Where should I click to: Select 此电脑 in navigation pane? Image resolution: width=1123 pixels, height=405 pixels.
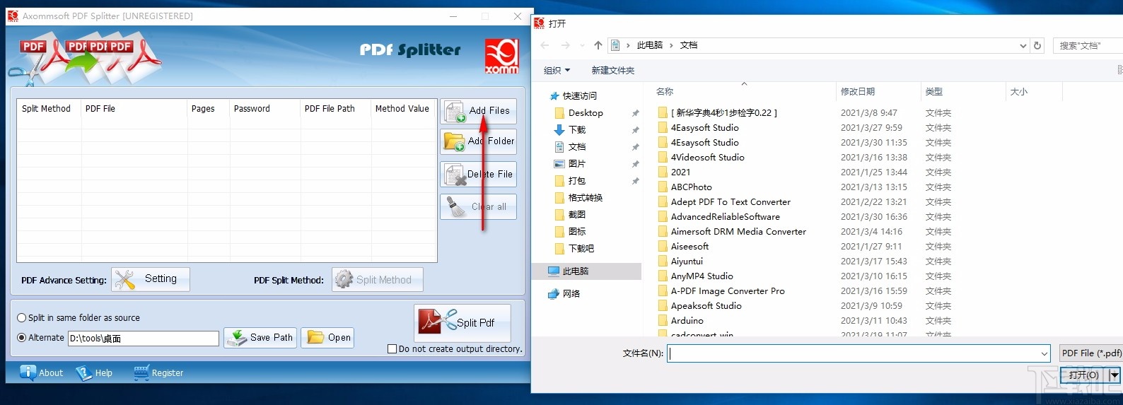click(575, 271)
